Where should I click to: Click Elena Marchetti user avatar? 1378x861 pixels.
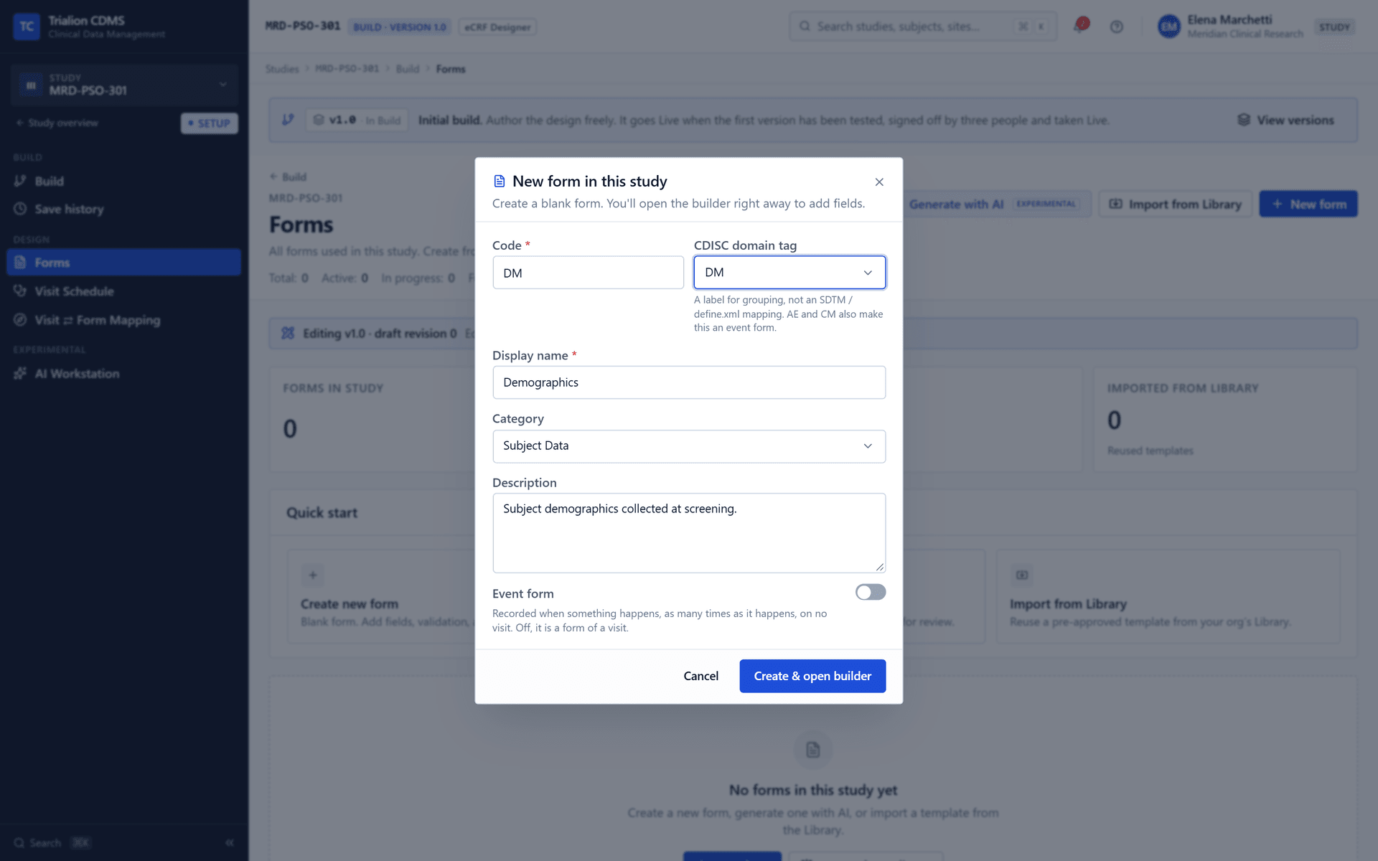[1168, 27]
